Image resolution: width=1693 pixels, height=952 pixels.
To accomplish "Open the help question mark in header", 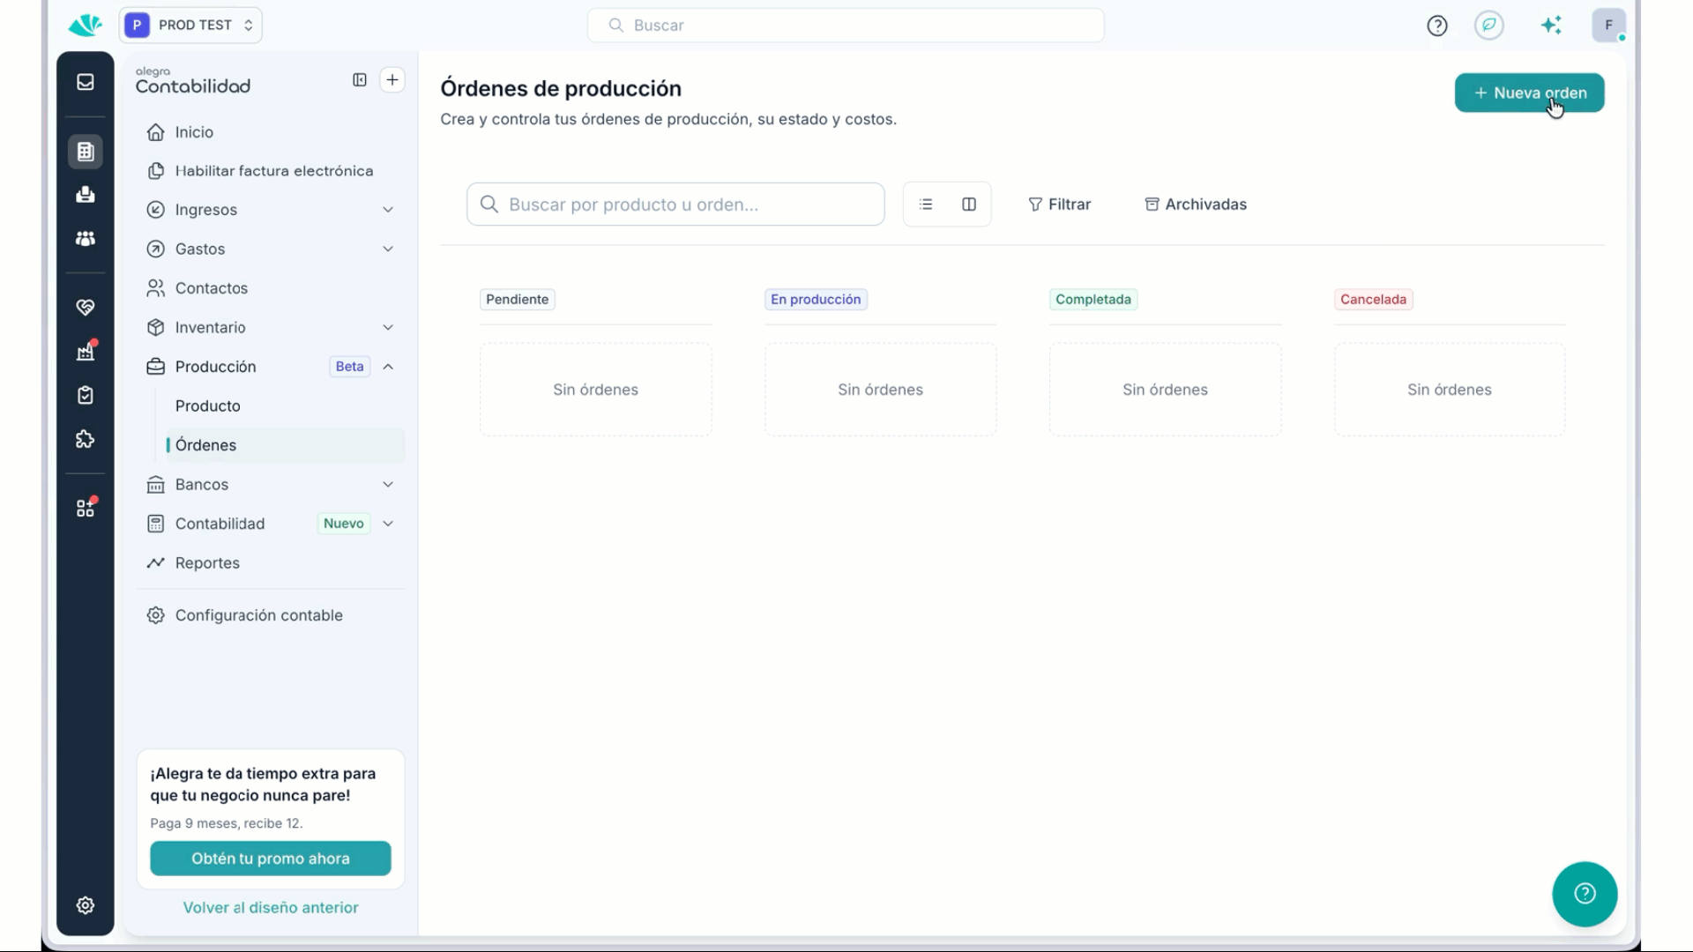I will click(1437, 26).
